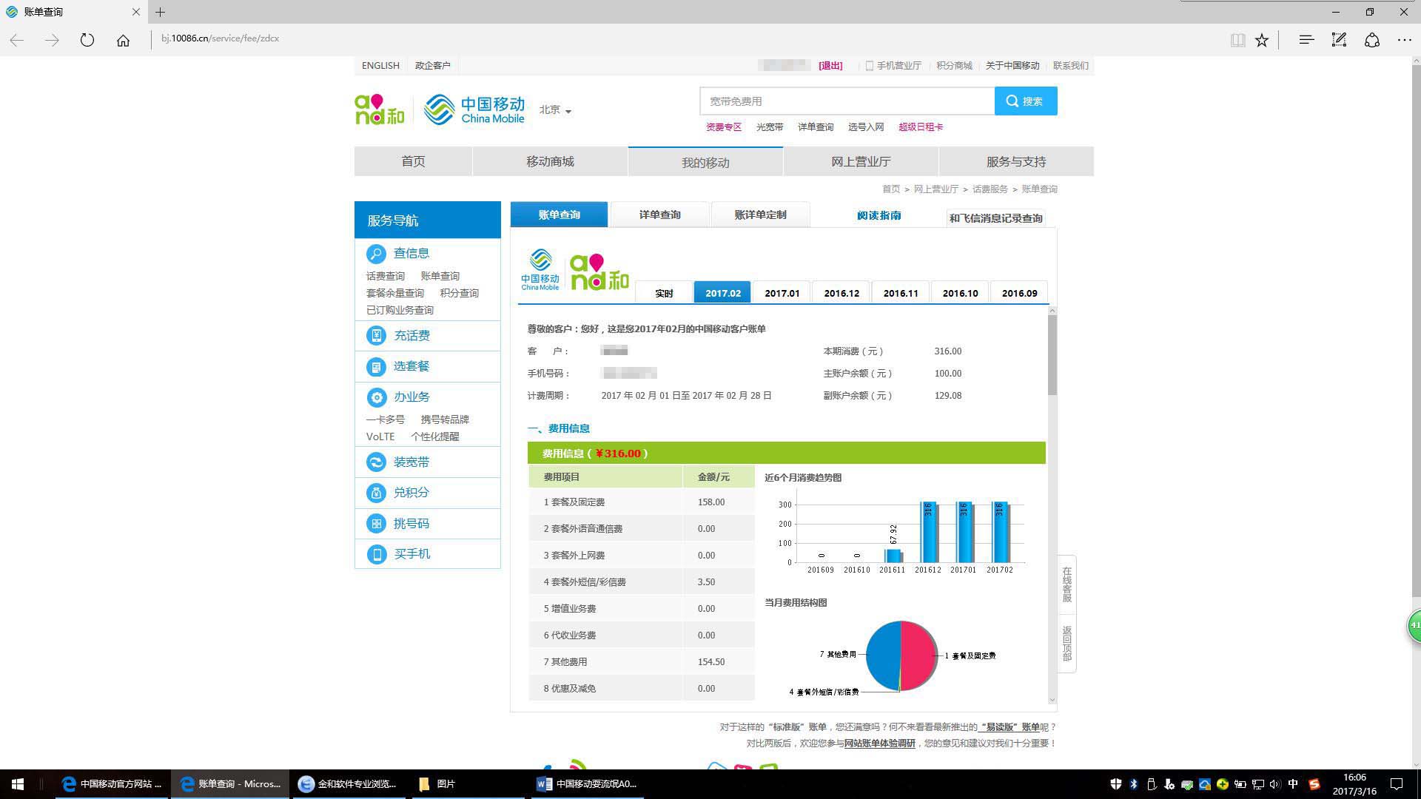This screenshot has height=799, width=1421.
Task: Open 话费查询 sidebar link
Action: pos(386,276)
